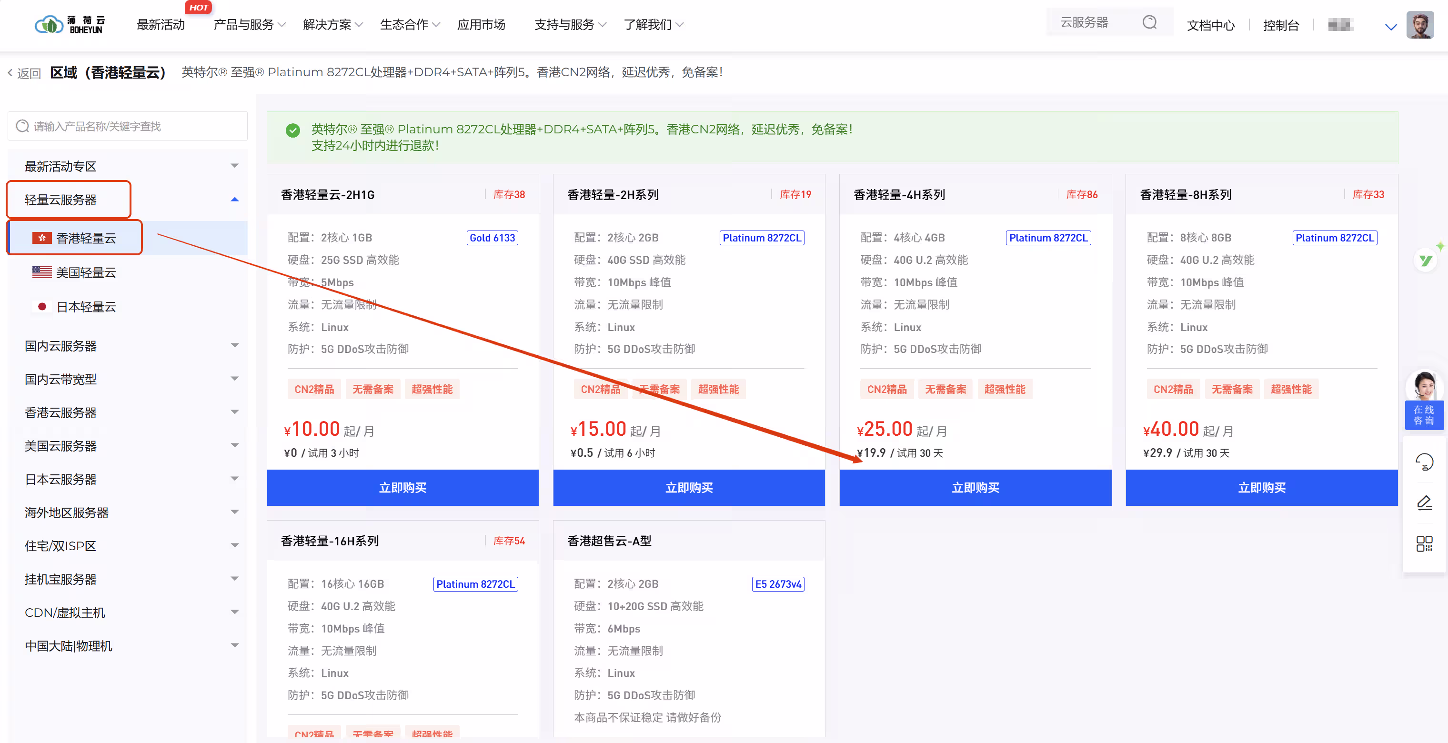Expand 美国云服务器 category
1448x743 pixels.
(x=128, y=446)
